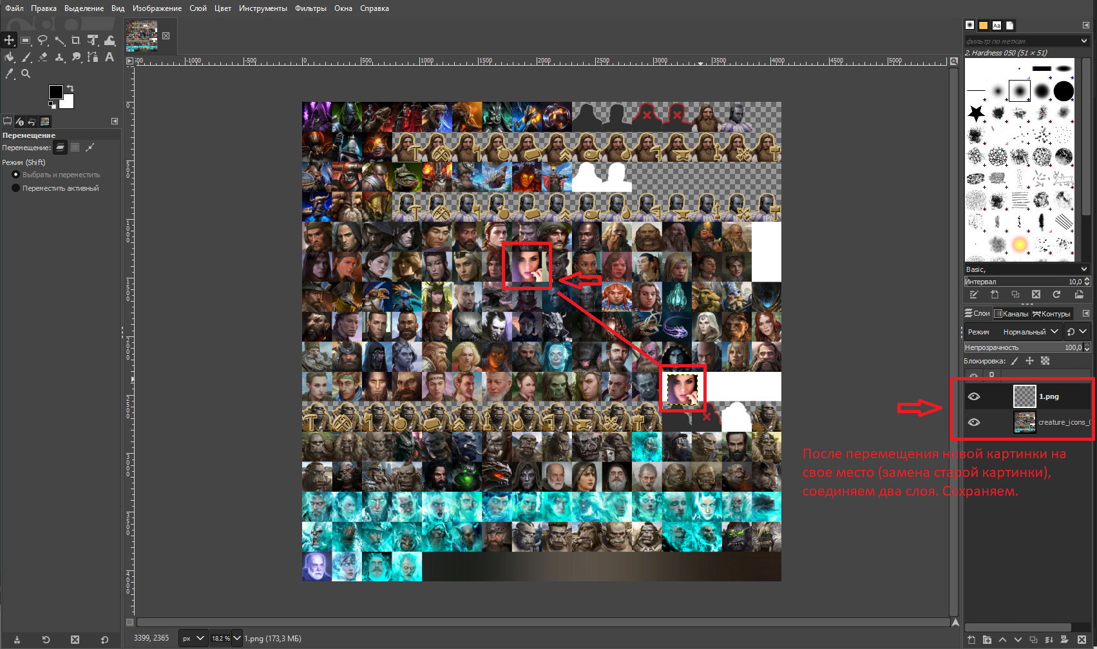This screenshot has width=1097, height=649.
Task: Select the Fuzzy Select magic wand tool
Action: [x=59, y=40]
